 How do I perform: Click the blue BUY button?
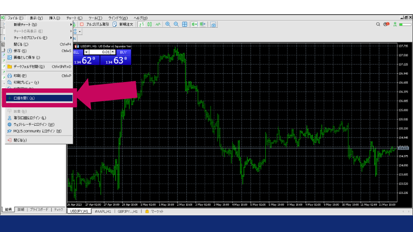(x=123, y=52)
